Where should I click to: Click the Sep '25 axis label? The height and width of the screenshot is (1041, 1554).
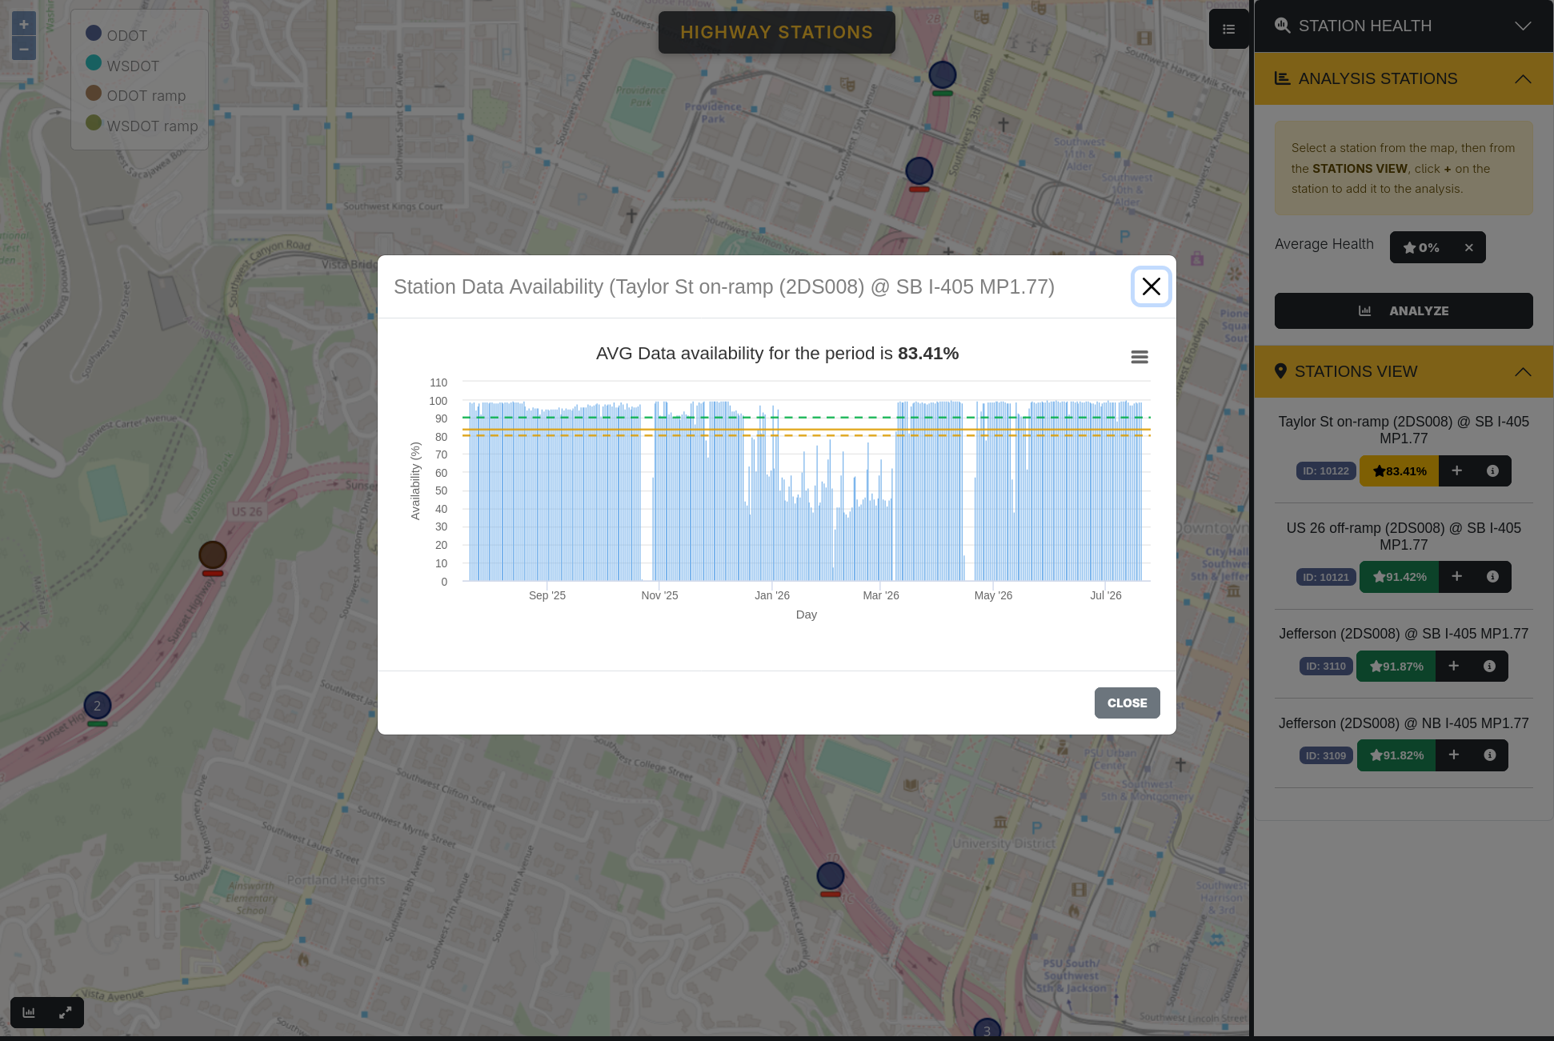[547, 595]
